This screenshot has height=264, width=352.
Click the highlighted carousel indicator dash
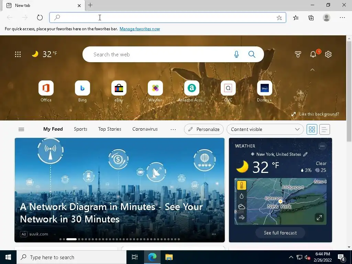click(71, 239)
